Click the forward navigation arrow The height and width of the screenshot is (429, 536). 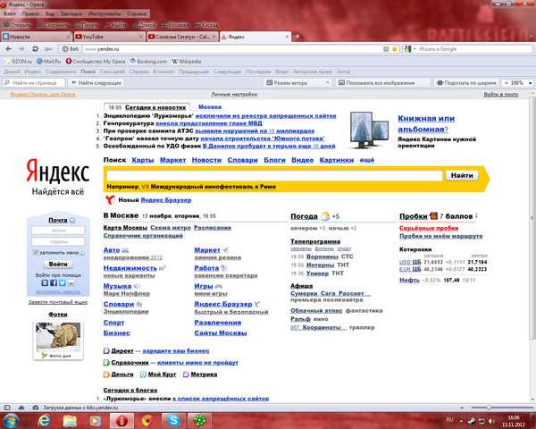[x=21, y=49]
